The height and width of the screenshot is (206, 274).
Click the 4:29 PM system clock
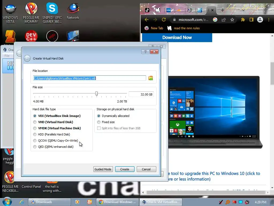260,202
